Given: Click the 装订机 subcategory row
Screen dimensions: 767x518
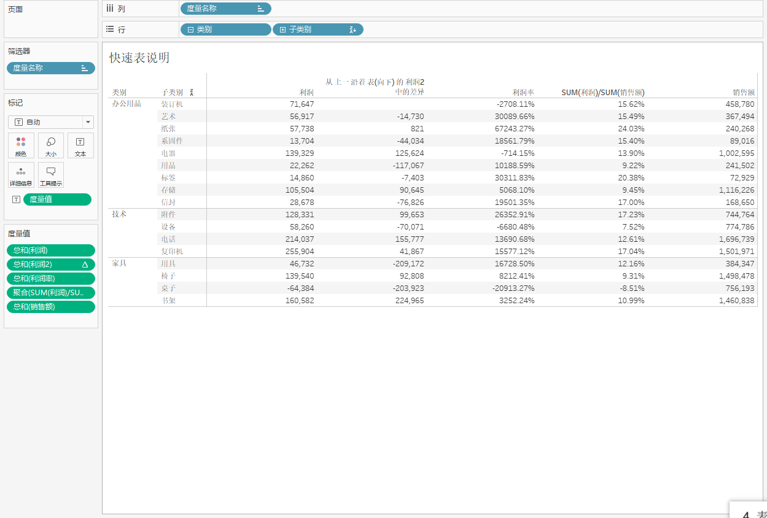Looking at the screenshot, I should (x=172, y=104).
